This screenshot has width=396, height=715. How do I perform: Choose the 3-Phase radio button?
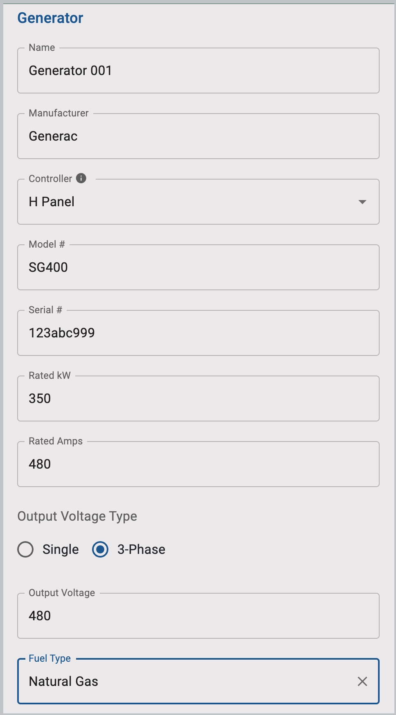point(100,549)
